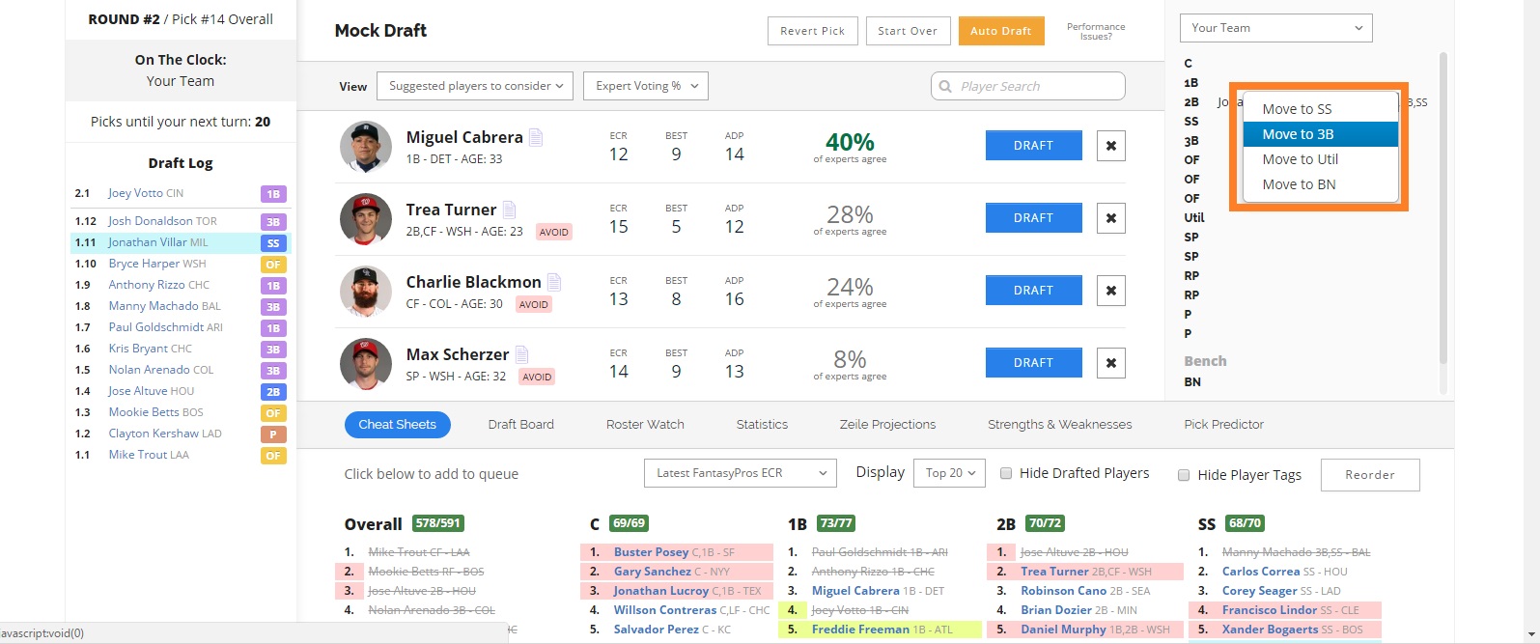Image resolution: width=1540 pixels, height=644 pixels.
Task: Focus the Player Search field
Action: (1028, 86)
